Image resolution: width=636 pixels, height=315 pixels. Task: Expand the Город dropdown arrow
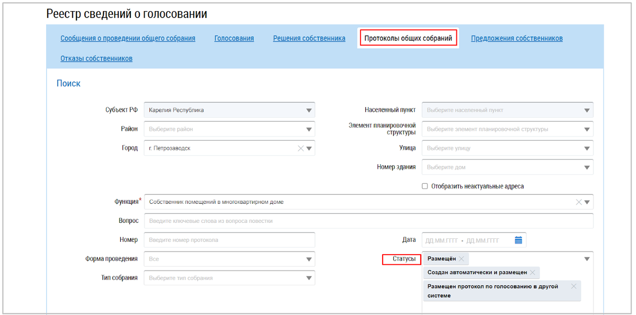[x=309, y=149]
